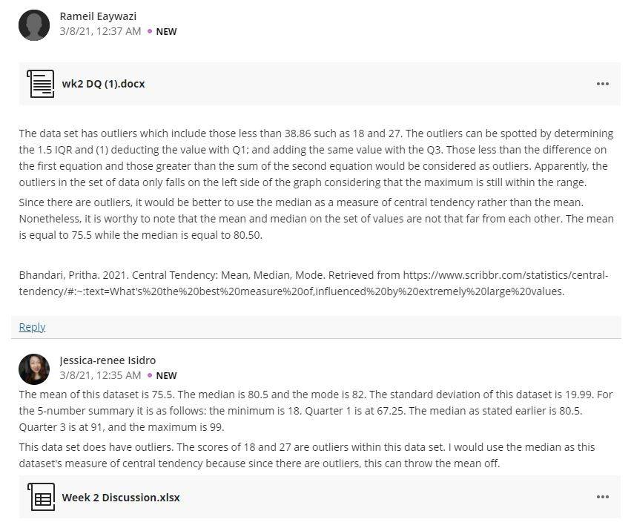Screen dimensions: 631x528
Task: Click the scribbr.com URL in the Bhandari citation
Action: [314, 283]
